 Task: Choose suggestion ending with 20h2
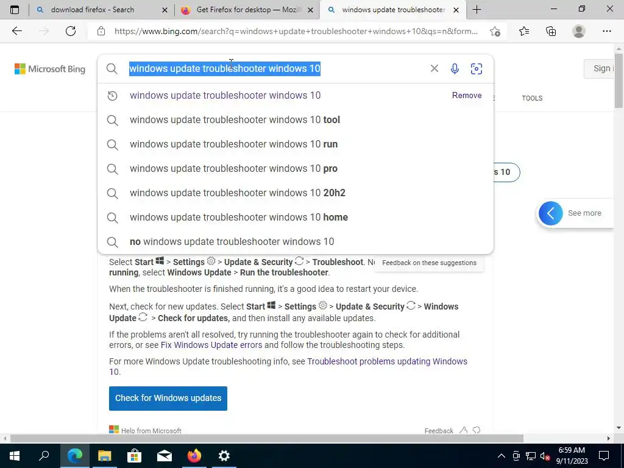(296, 193)
